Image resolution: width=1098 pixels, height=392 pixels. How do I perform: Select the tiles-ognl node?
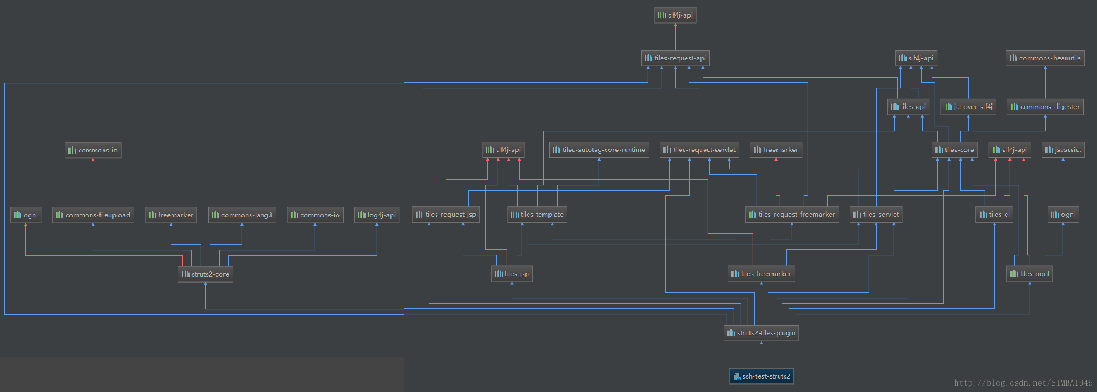pos(1030,274)
